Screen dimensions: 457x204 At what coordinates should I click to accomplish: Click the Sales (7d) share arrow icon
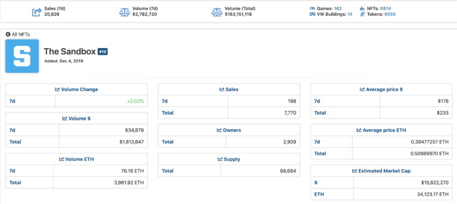[x=37, y=11]
